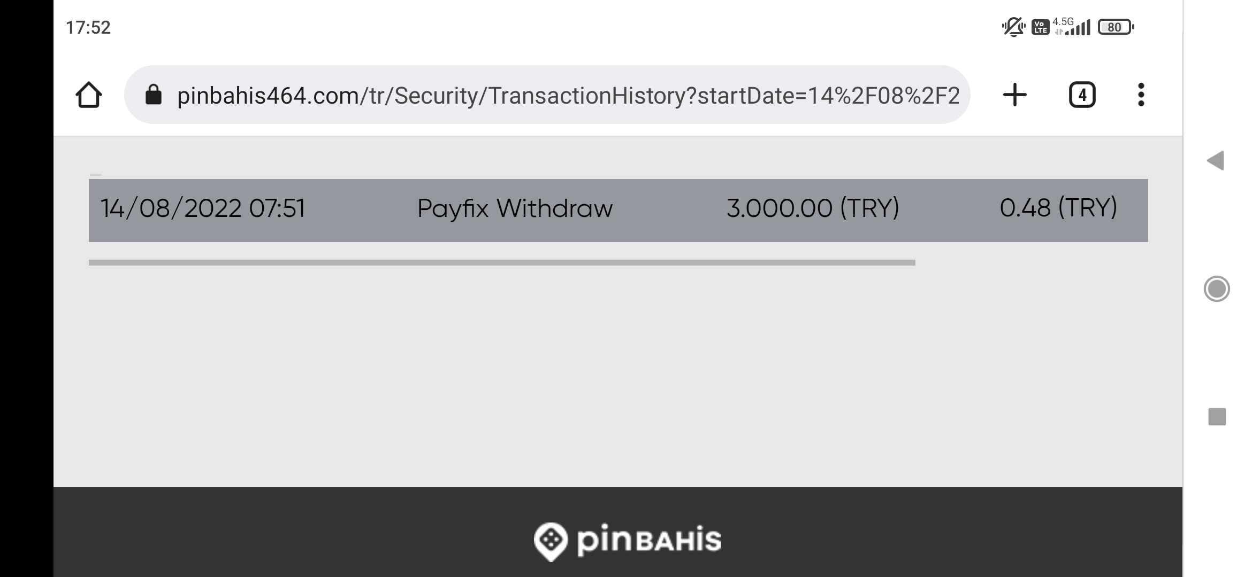Image resolution: width=1252 pixels, height=577 pixels.
Task: Tap the battery indicator in the status bar
Action: click(1115, 27)
